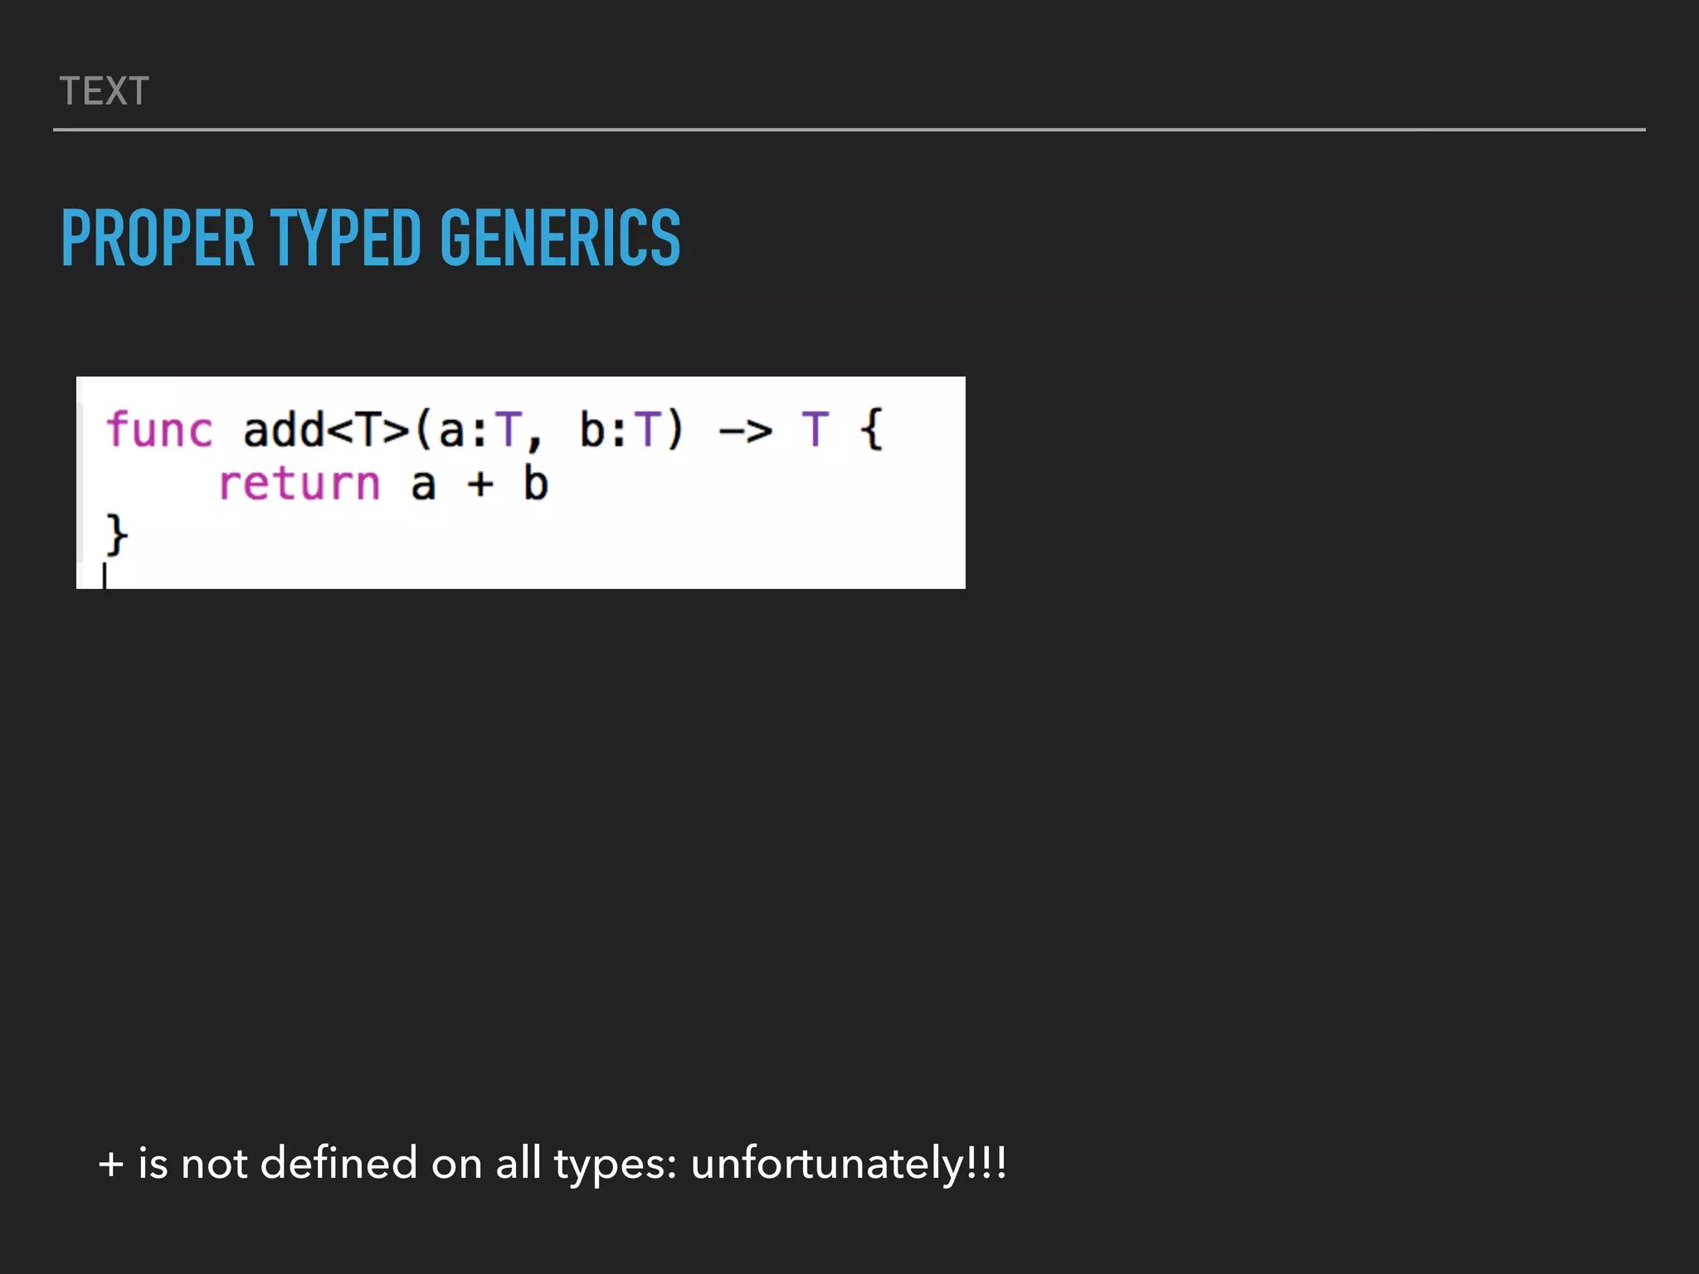Click the func keyword in code
Screen dimensions: 1699x1274
[x=159, y=430]
